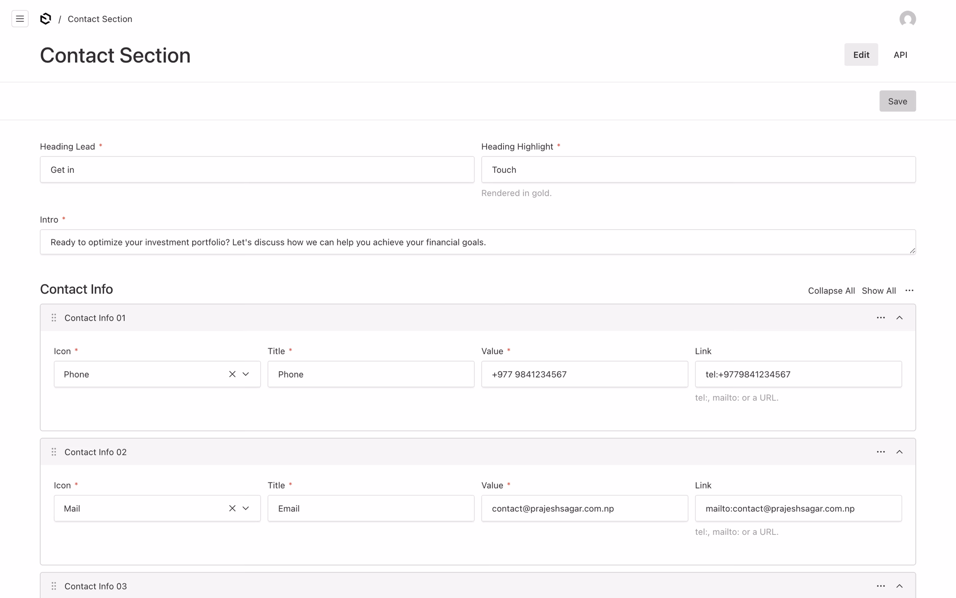The width and height of the screenshot is (956, 598).
Task: Open row actions menu for Contact Info 03
Action: click(x=880, y=586)
